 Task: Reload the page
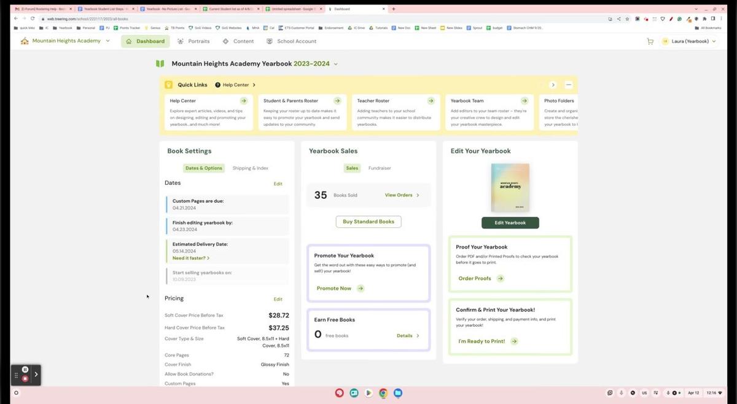pyautogui.click(x=33, y=18)
